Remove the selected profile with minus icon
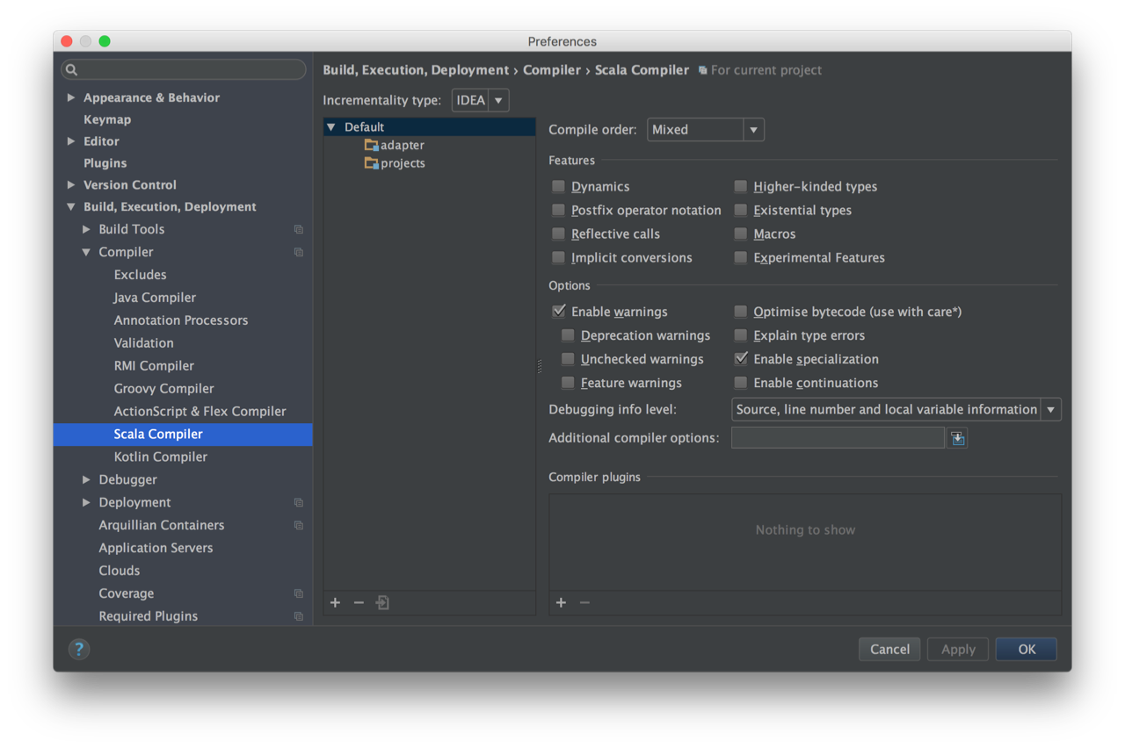The image size is (1125, 748). click(x=359, y=602)
